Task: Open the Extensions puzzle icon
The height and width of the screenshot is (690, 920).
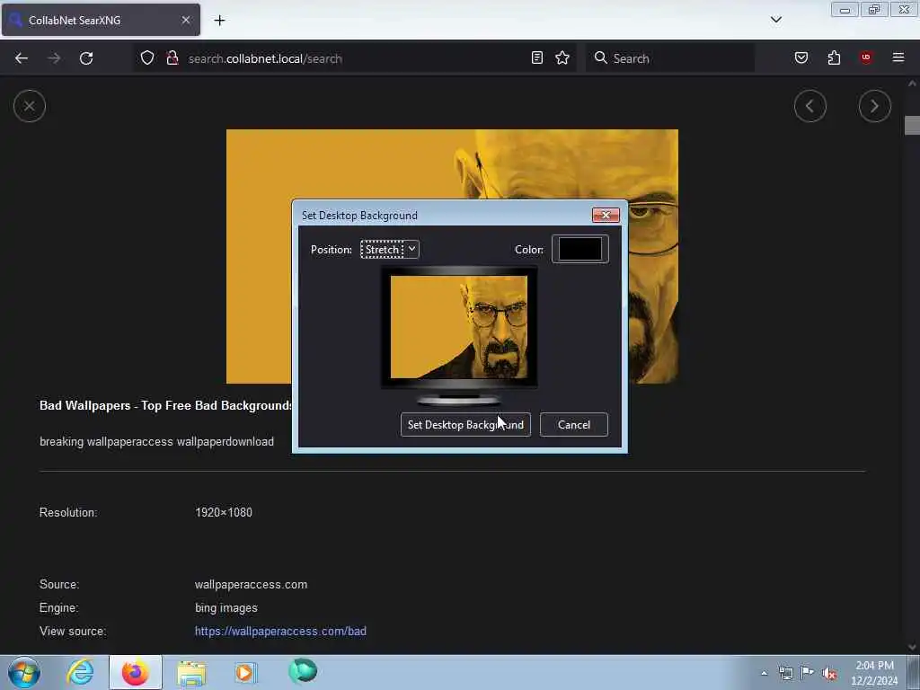Action: (834, 57)
